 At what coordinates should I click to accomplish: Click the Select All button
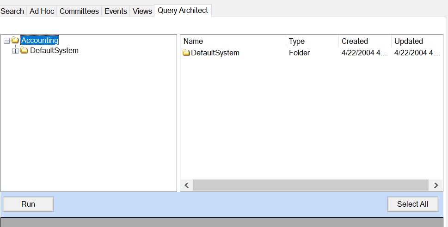(412, 204)
